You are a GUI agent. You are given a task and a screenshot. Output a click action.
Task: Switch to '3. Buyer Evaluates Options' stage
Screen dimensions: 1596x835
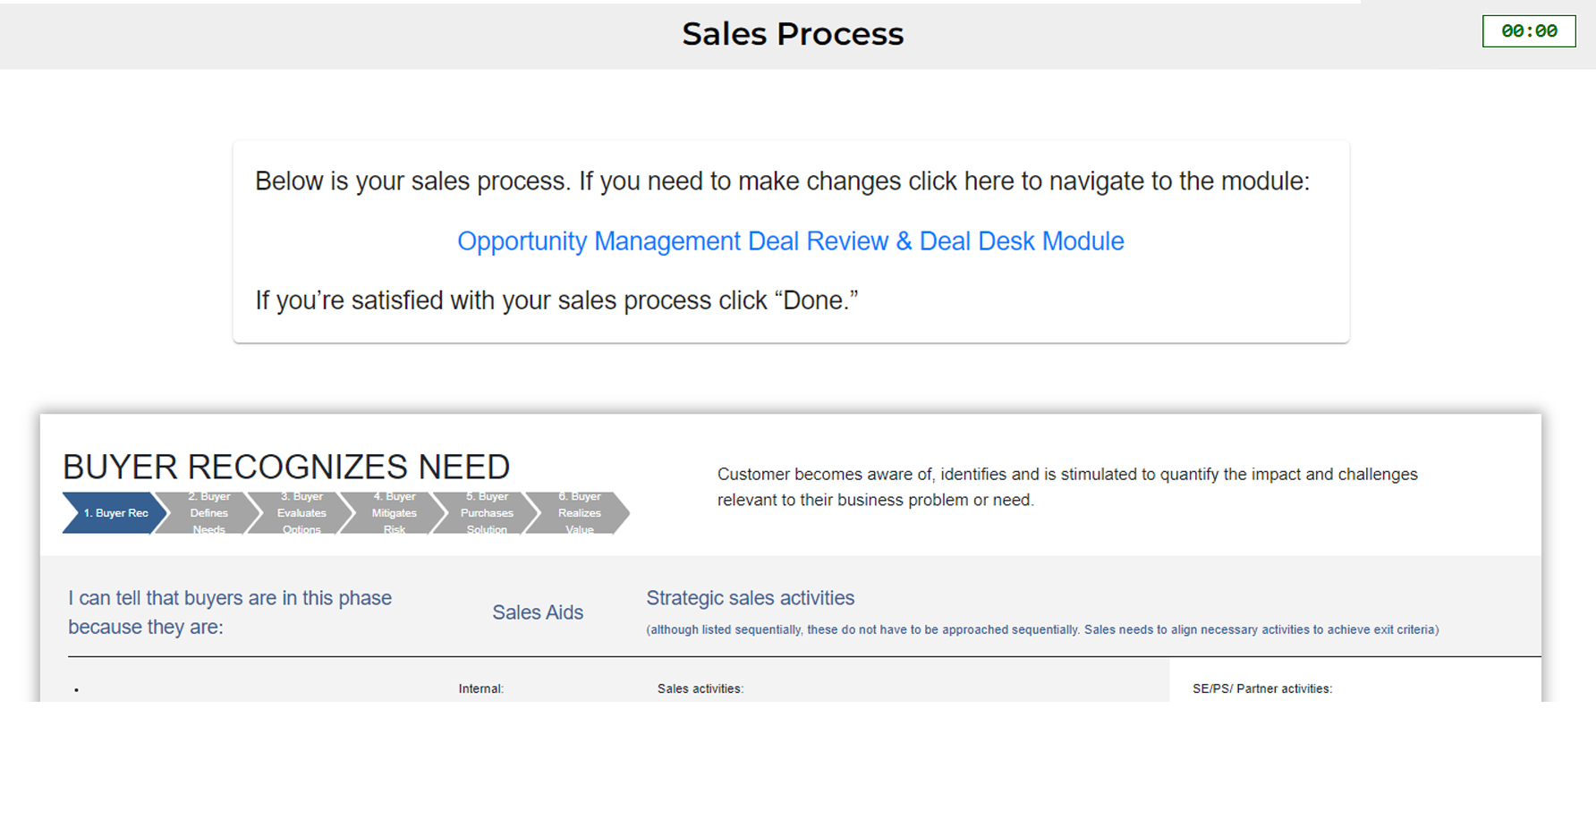(x=301, y=513)
